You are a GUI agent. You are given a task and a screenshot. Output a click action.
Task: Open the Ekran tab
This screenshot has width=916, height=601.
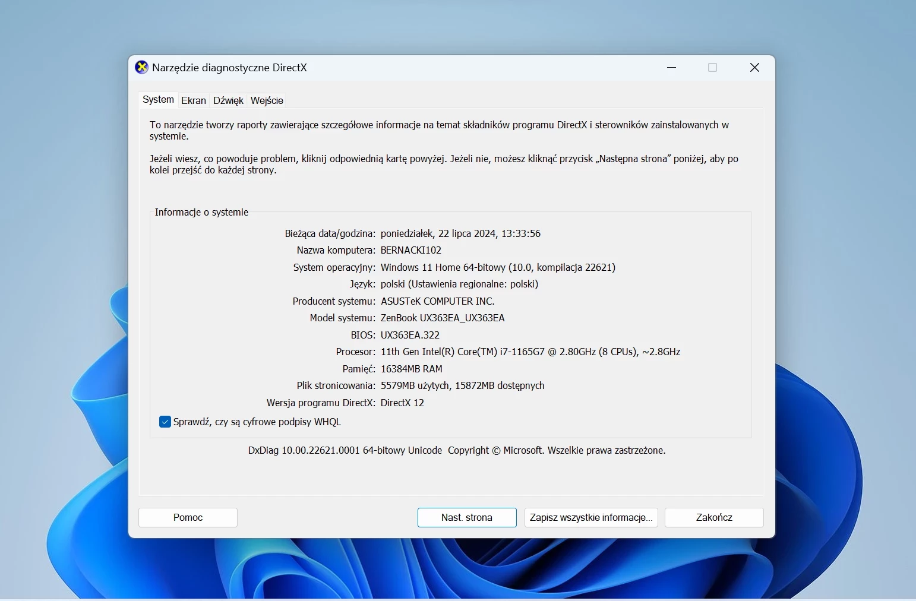194,100
